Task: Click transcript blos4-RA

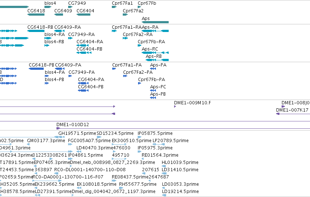Action: pos(55,35)
